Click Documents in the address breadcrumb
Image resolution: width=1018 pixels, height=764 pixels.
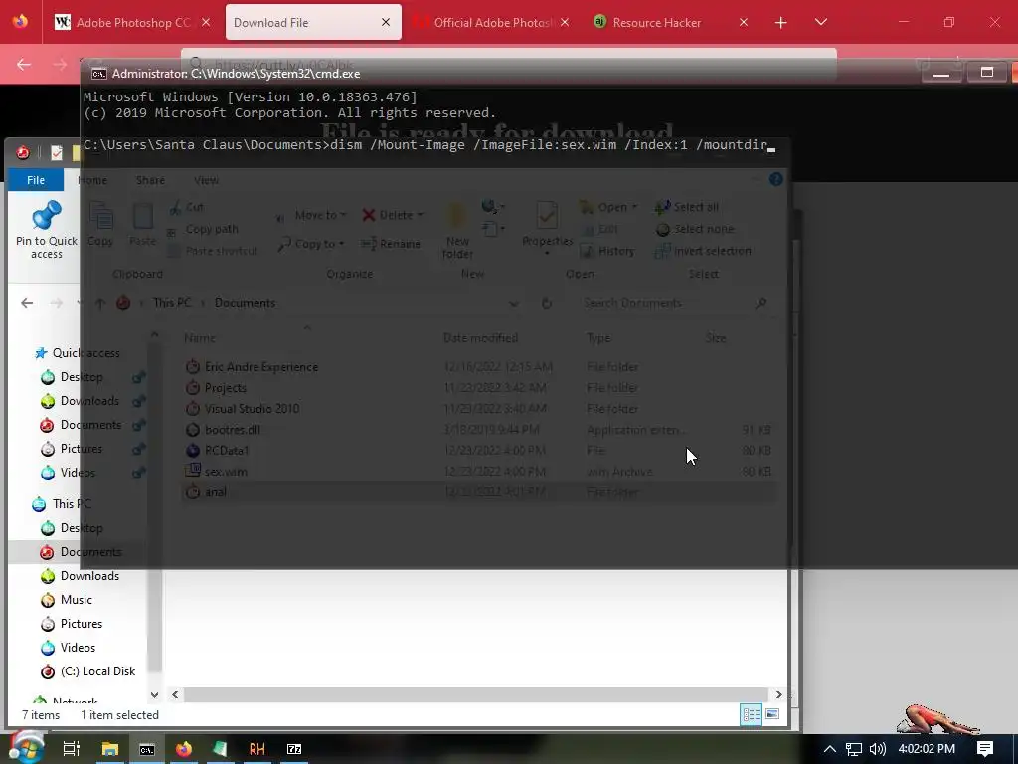pos(245,303)
